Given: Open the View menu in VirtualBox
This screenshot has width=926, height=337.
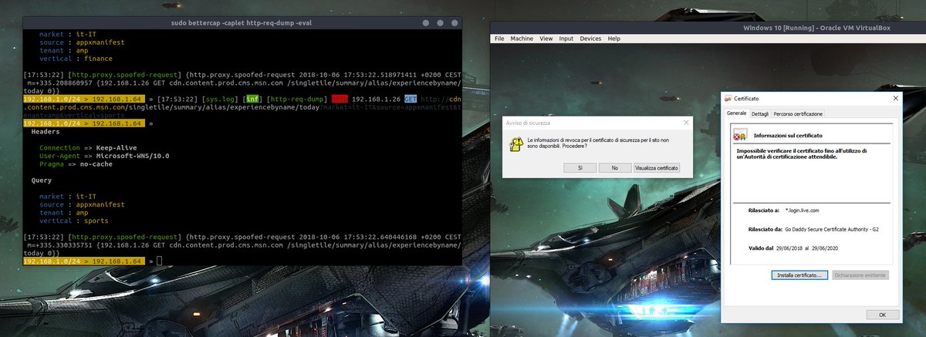Looking at the screenshot, I should coord(546,38).
